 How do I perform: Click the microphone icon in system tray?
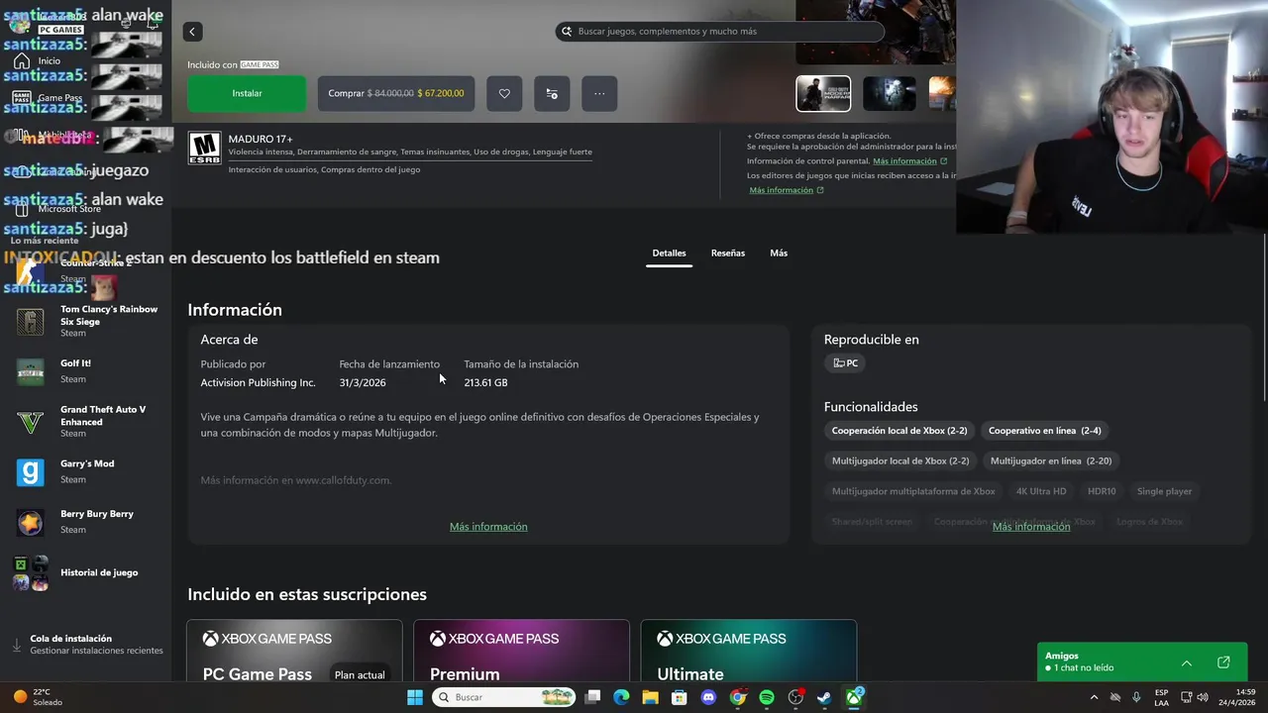click(x=1136, y=697)
